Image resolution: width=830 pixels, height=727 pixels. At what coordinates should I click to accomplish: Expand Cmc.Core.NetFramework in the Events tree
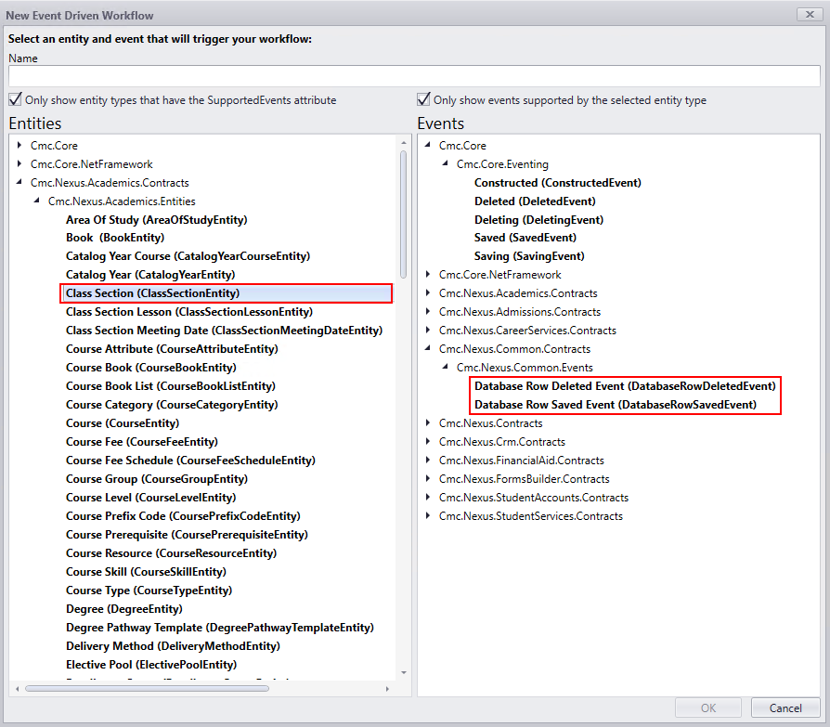[x=428, y=274]
